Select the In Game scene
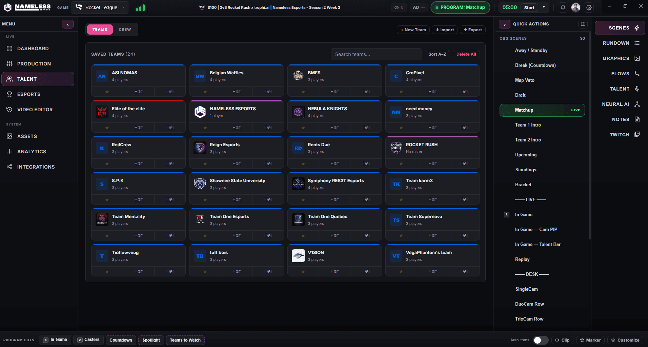648x347 pixels. click(542, 214)
